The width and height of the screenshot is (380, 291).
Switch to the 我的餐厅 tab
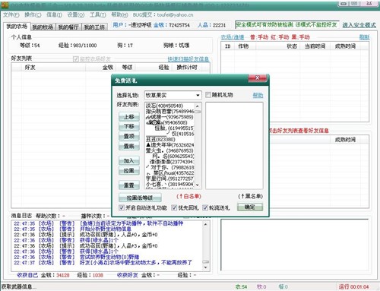(x=68, y=27)
